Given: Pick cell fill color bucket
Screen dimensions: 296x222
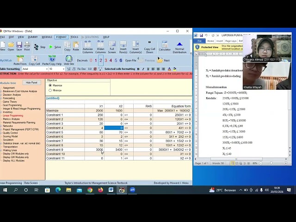Looking at the screenshot, I should 175,69.
